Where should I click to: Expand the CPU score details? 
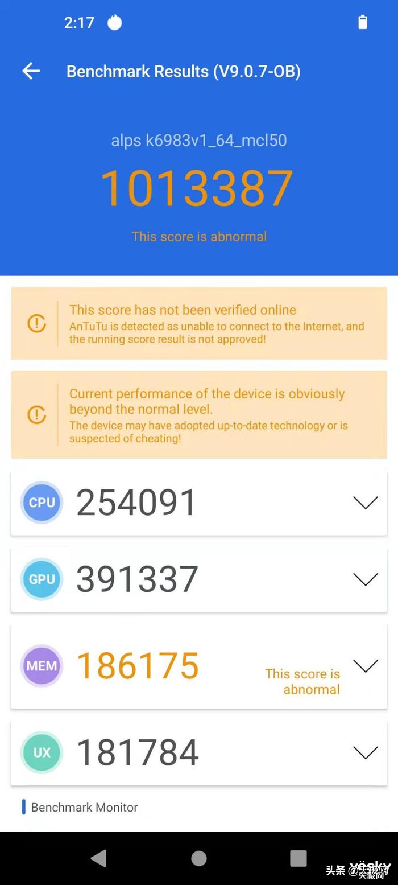coord(366,502)
